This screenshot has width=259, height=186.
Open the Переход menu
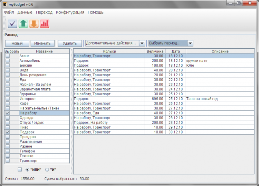[x=44, y=12]
